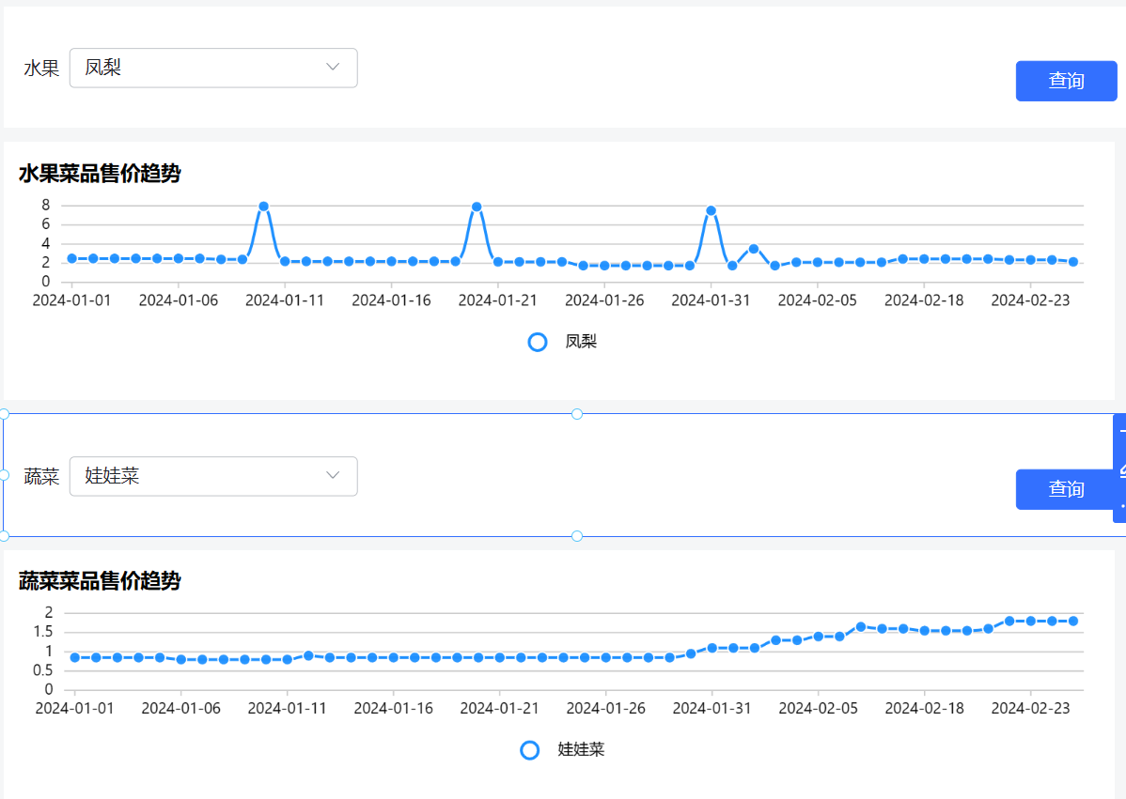This screenshot has width=1126, height=799.
Task: Grab the top-center resize handle of vegetable filter panel
Action: pos(577,414)
